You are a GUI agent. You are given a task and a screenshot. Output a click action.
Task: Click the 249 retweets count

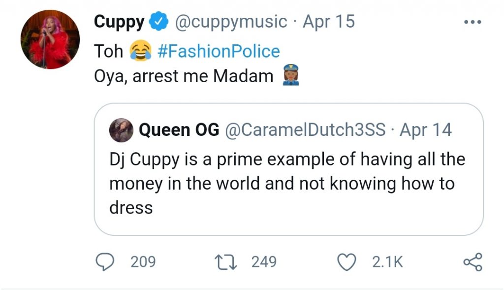(x=264, y=262)
